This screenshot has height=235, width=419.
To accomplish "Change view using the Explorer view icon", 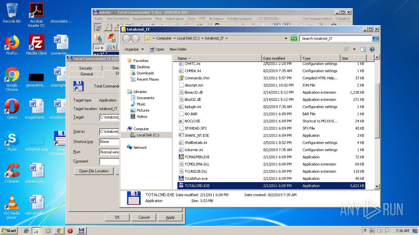I will click(346, 49).
